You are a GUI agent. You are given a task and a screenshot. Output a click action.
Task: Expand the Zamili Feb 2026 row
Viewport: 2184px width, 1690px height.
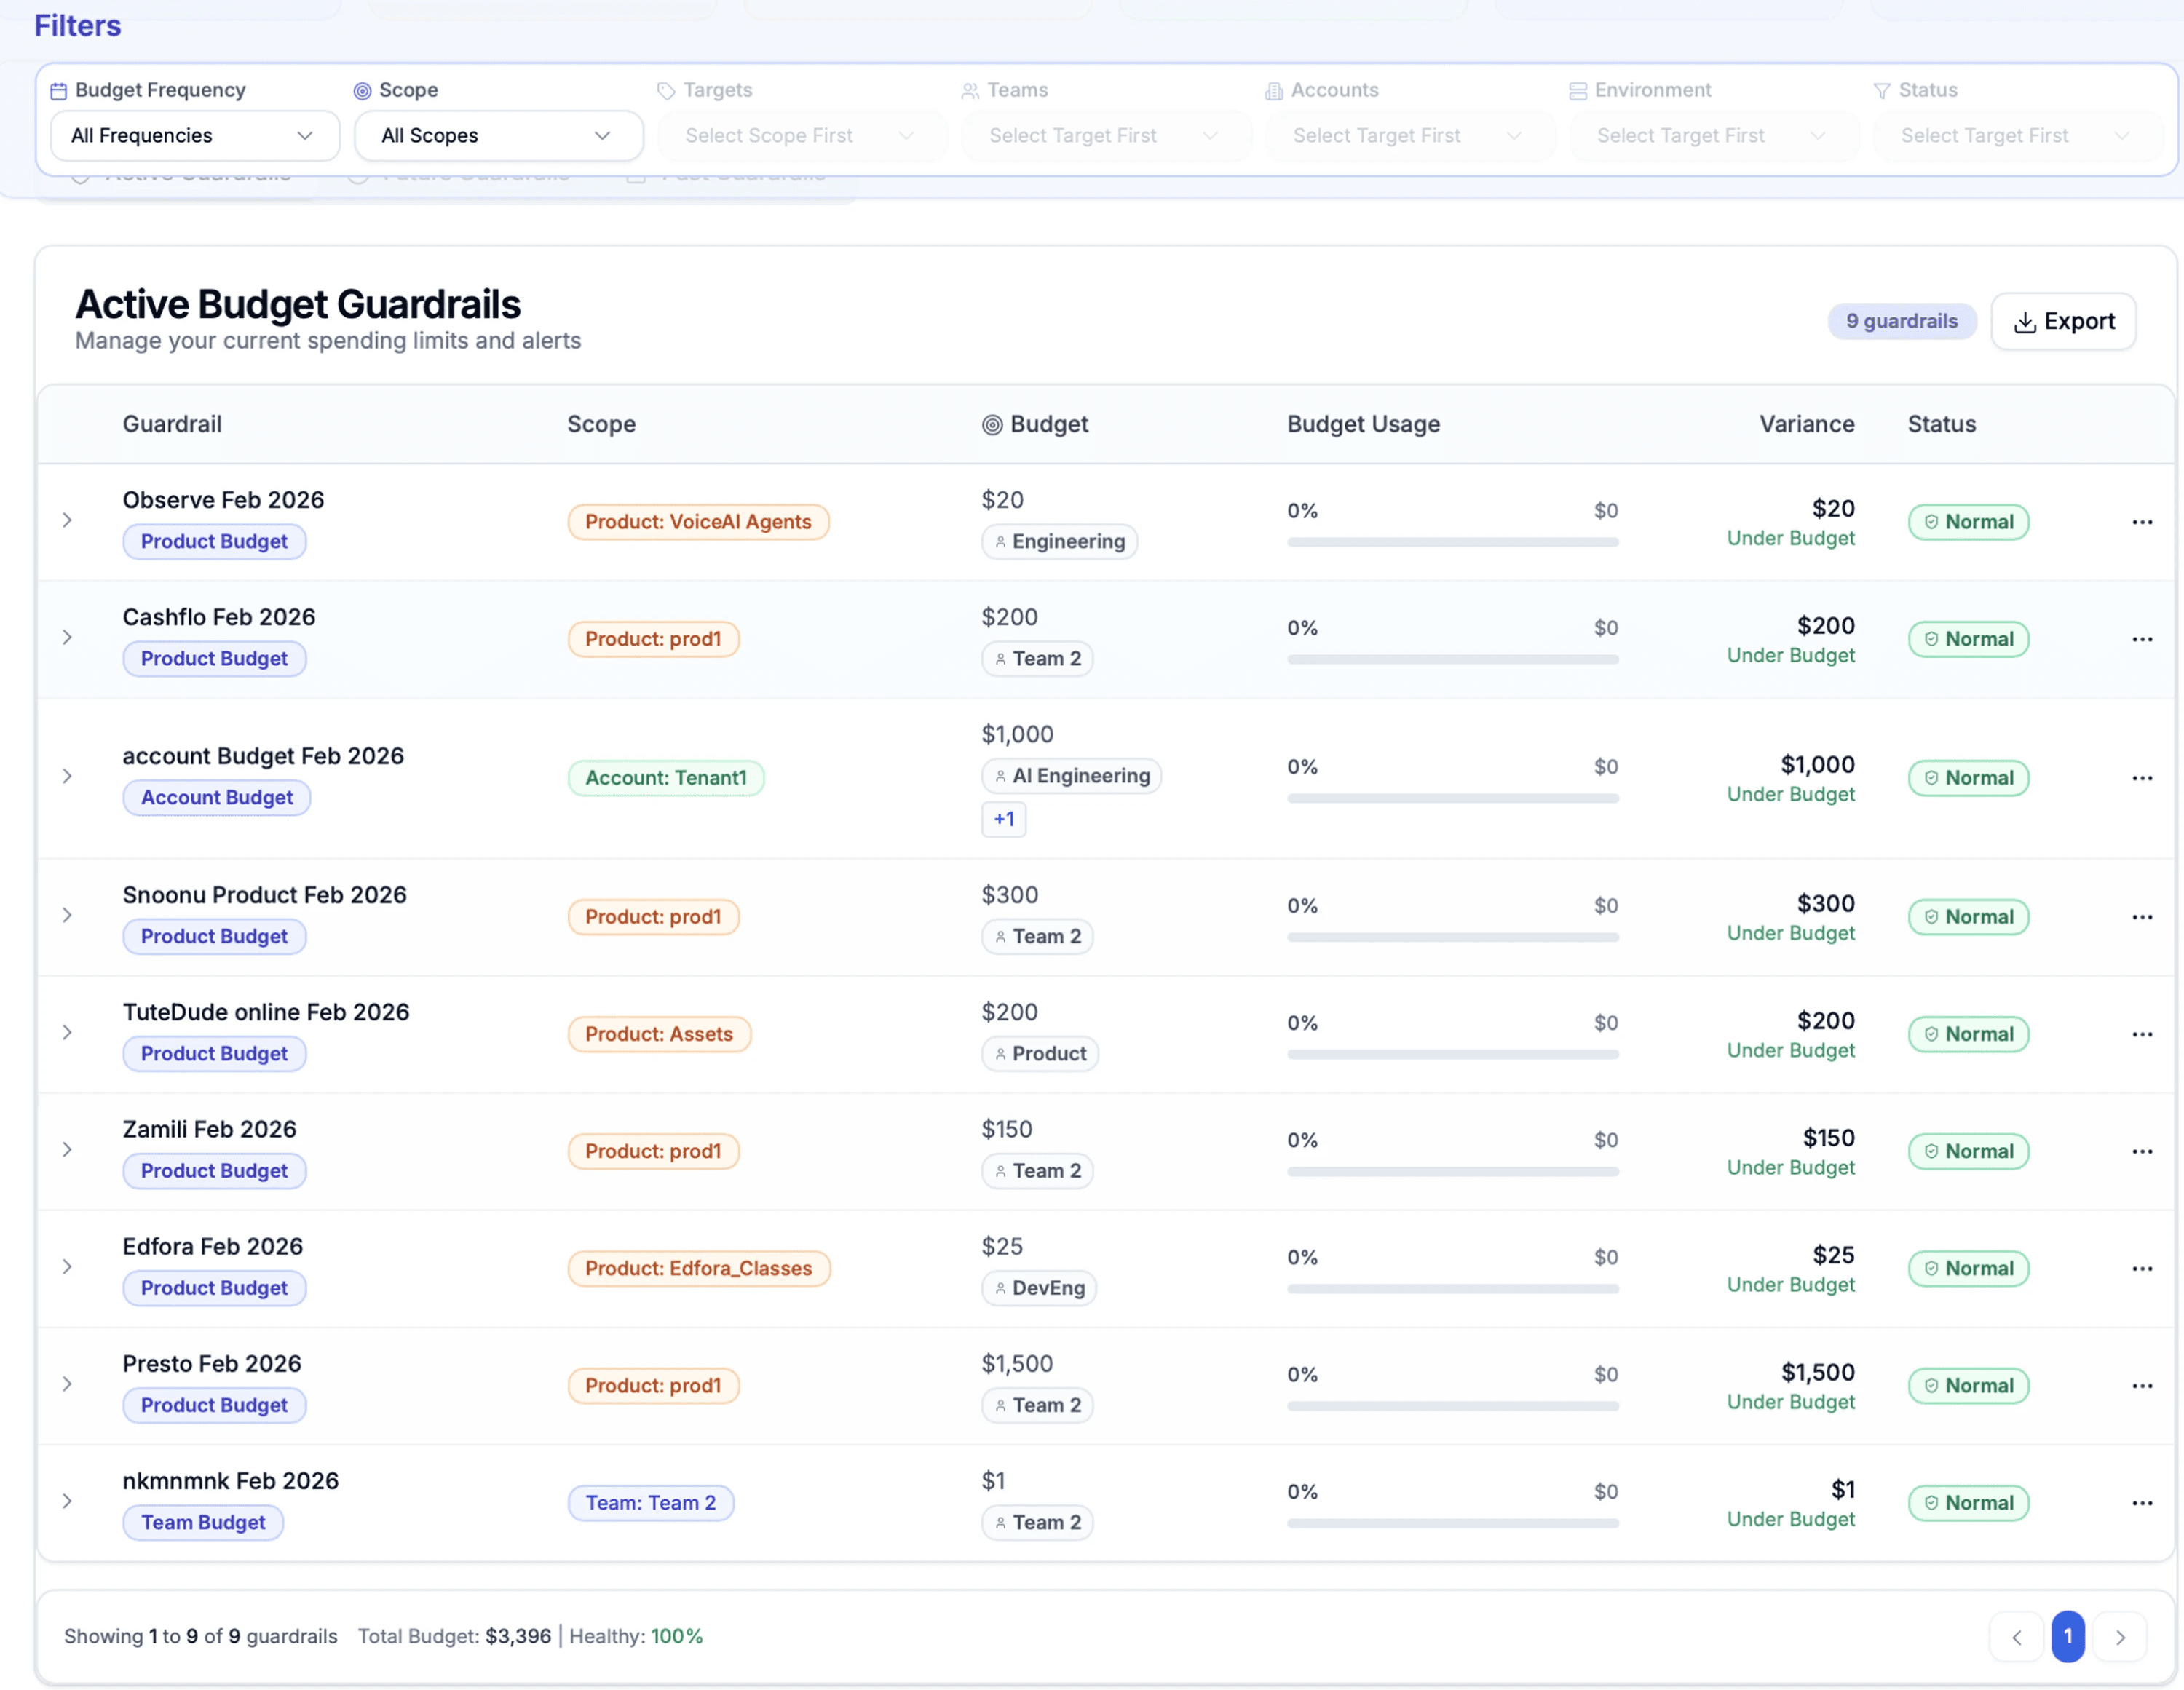tap(67, 1150)
